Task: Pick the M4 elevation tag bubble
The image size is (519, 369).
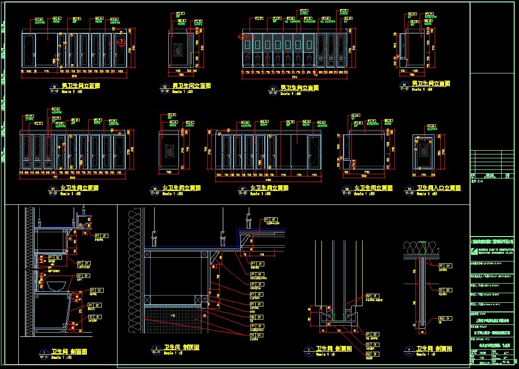Action: (x=404, y=86)
